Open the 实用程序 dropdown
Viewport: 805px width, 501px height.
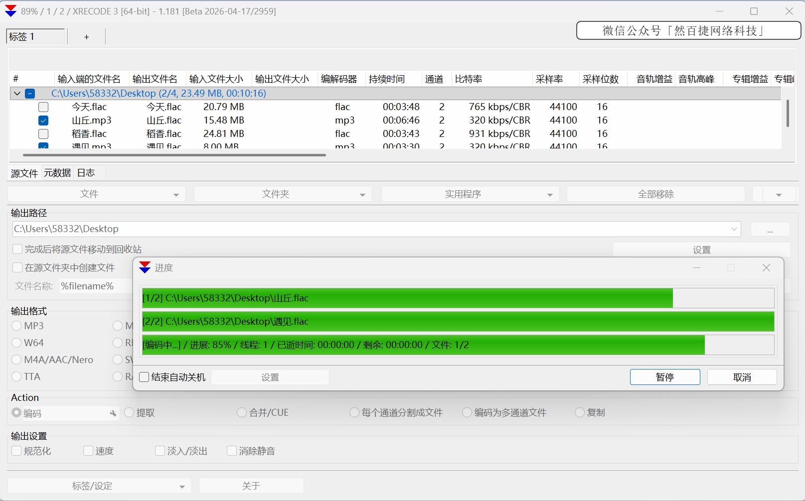tap(550, 194)
